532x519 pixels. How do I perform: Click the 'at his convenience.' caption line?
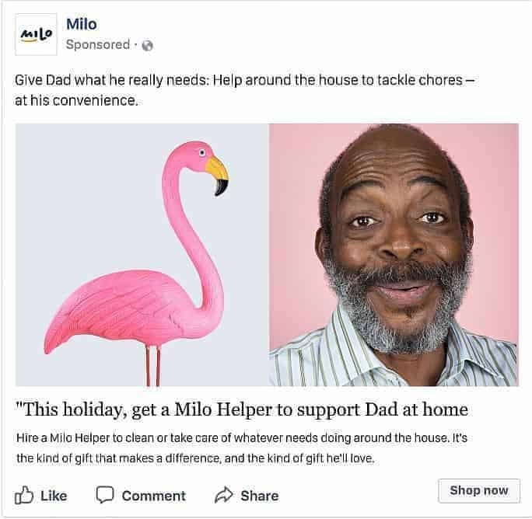coord(76,100)
